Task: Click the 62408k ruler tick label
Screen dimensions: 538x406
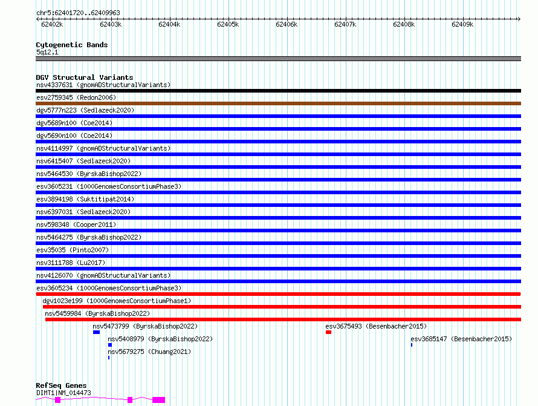Action: [x=404, y=24]
